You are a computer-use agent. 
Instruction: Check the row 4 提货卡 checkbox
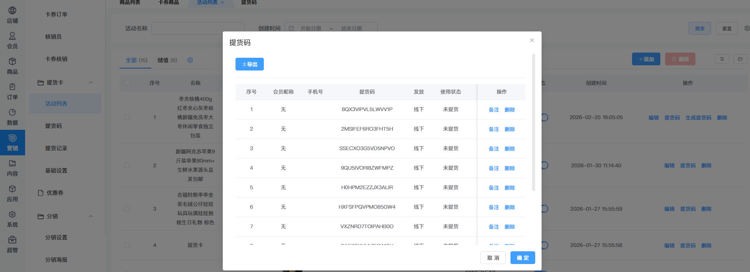tap(127, 245)
